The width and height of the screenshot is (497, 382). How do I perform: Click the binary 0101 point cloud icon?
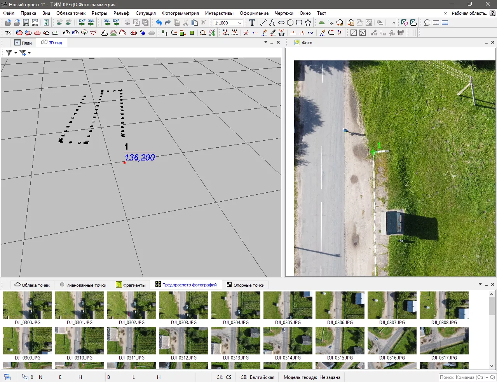(x=8, y=33)
